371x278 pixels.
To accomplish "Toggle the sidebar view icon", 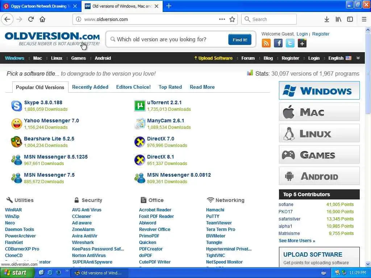I will coord(350,19).
